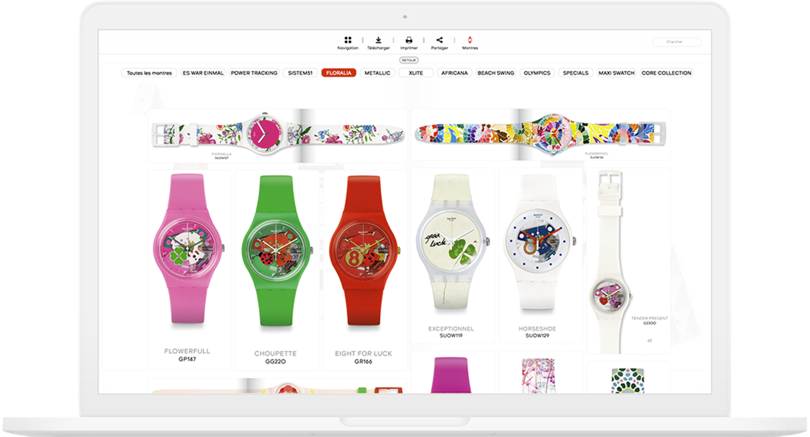Open the pink floral pattern watch thumbnail

(x=539, y=375)
